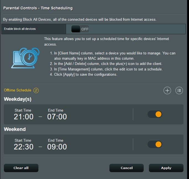The width and height of the screenshot is (189, 179).
Task: Click the Cancel button
Action: [x=127, y=168]
